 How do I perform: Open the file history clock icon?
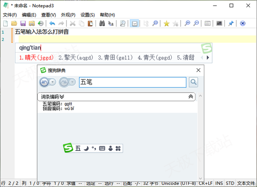point(41,23)
